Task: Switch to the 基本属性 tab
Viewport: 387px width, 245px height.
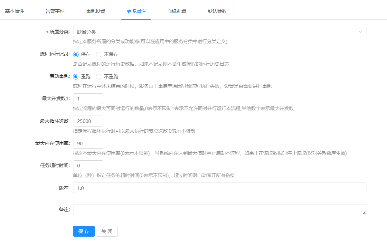Action: [x=14, y=11]
